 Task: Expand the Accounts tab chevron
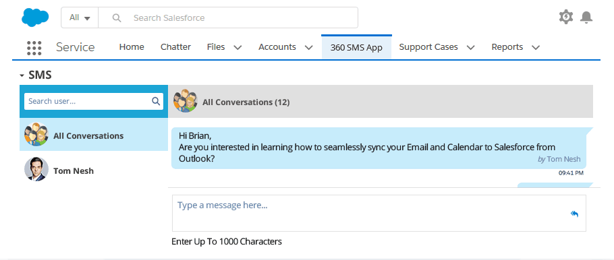[308, 48]
